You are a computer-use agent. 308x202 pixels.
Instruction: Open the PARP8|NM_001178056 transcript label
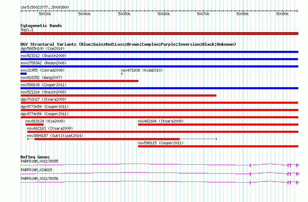point(39,178)
